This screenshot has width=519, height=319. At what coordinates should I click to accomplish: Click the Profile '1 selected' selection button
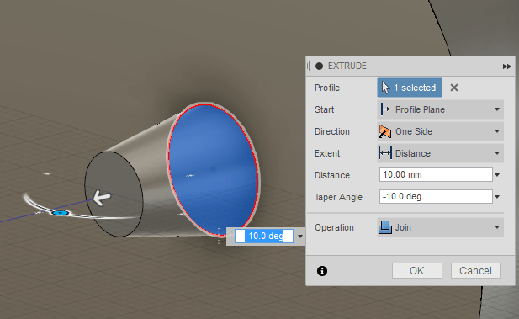point(410,88)
